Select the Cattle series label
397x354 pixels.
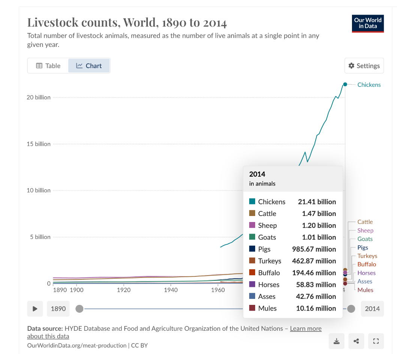point(365,222)
